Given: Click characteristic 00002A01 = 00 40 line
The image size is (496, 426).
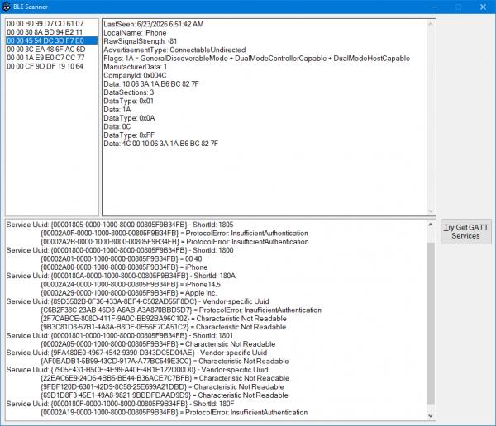Looking at the screenshot, I should point(122,259).
